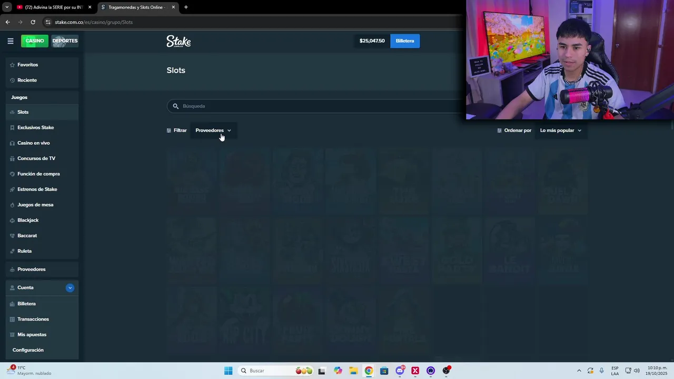
Task: Click the browser address bar URL
Action: tap(94, 22)
